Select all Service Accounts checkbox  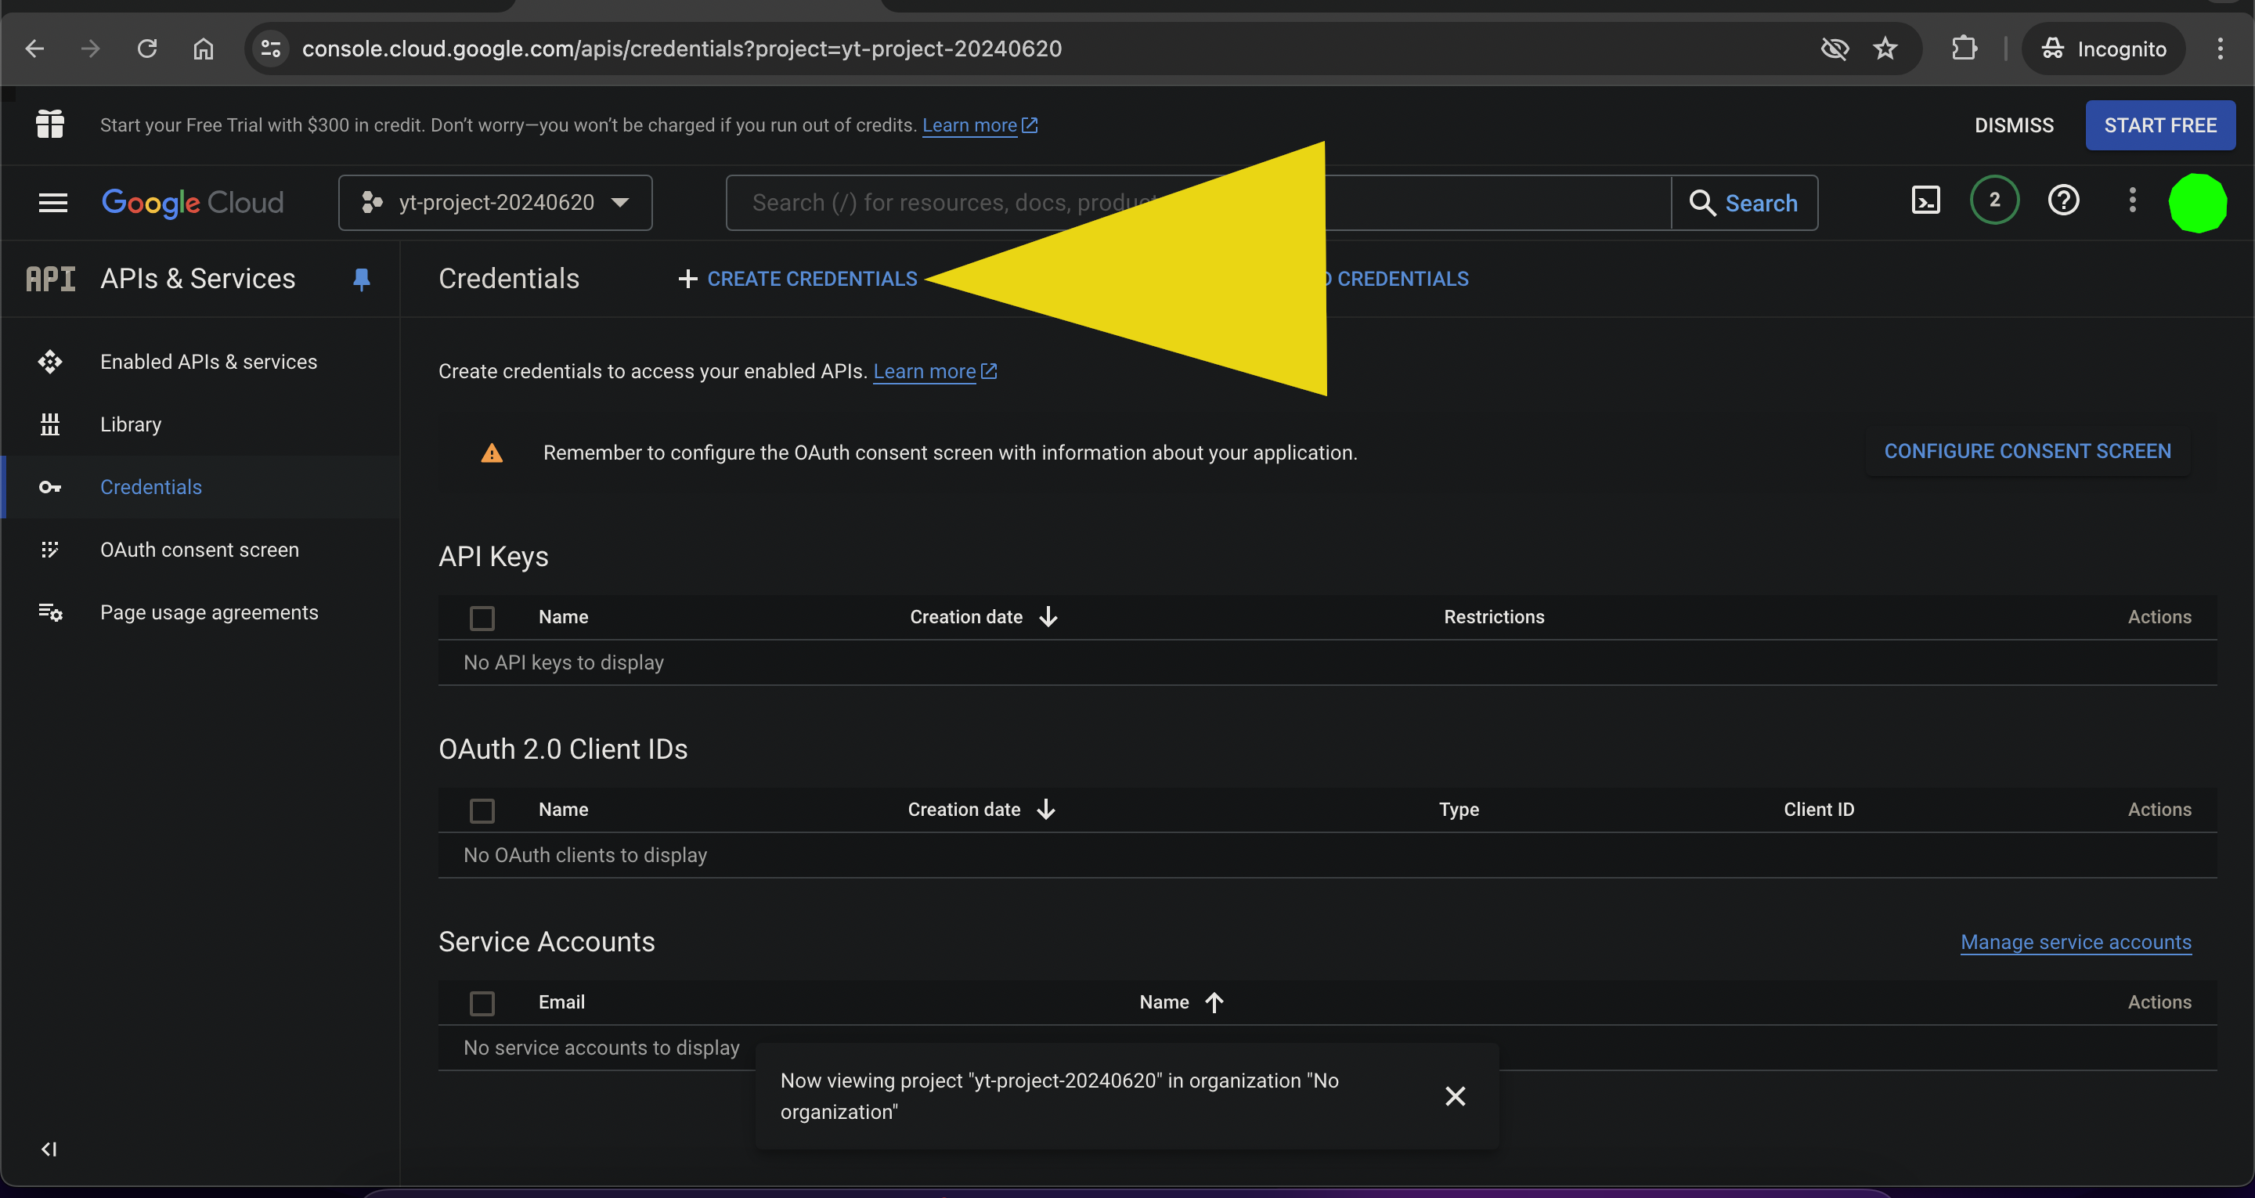click(482, 1004)
